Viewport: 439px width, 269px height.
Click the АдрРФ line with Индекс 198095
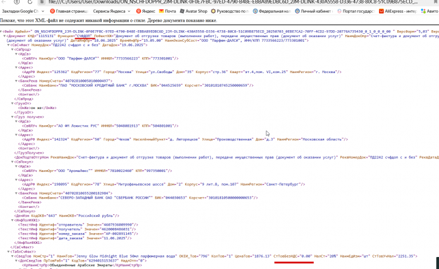coord(163,184)
